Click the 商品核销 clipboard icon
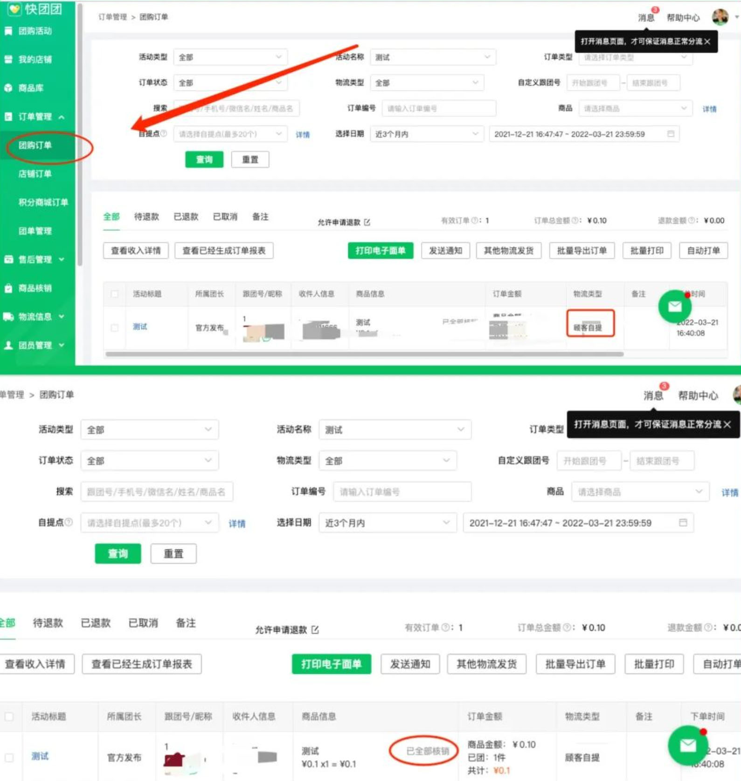The height and width of the screenshot is (781, 741). tap(8, 288)
